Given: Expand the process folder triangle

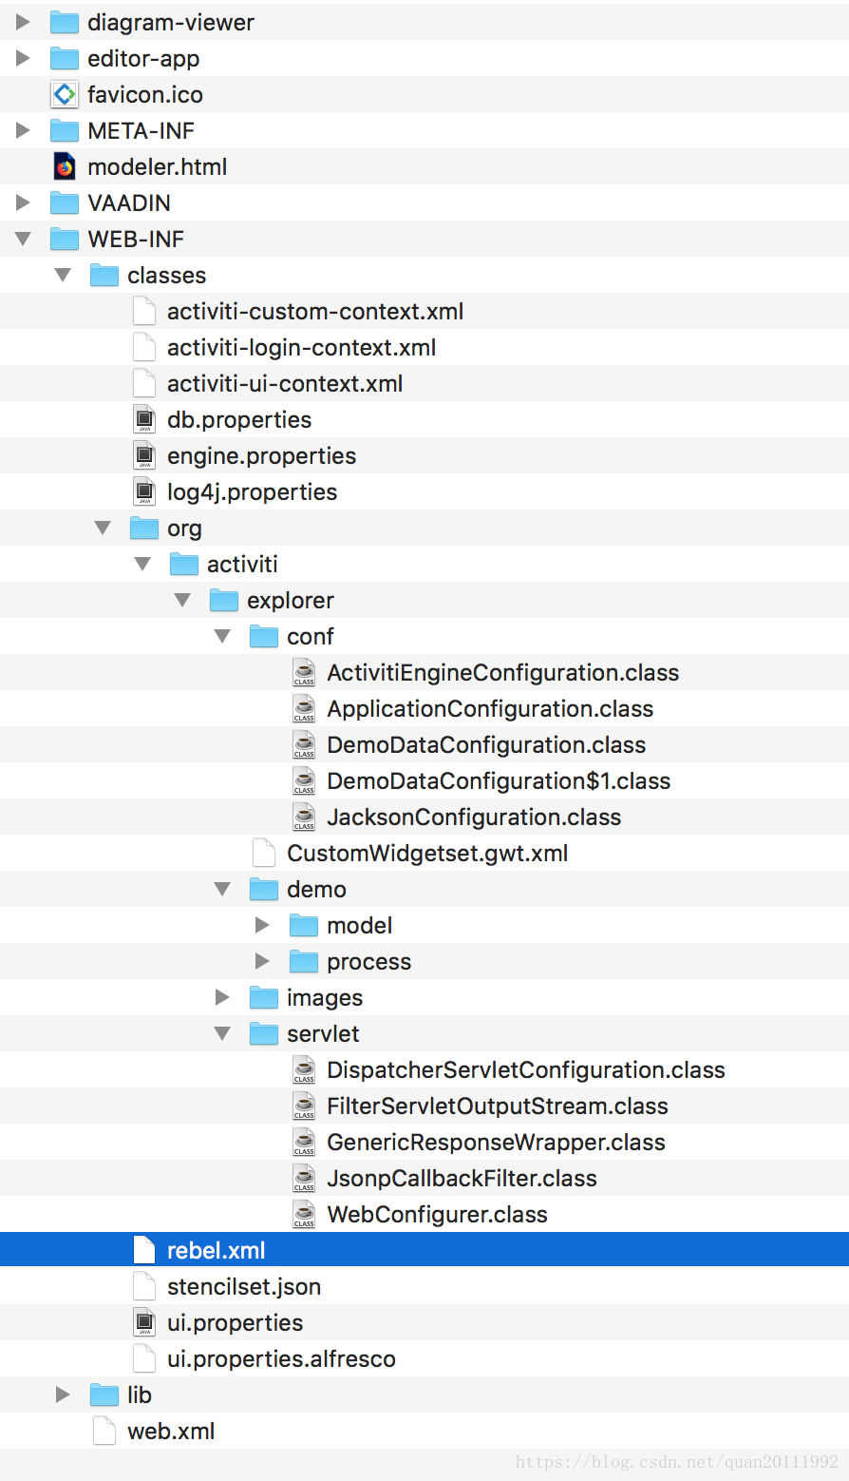Looking at the screenshot, I should pyautogui.click(x=263, y=961).
